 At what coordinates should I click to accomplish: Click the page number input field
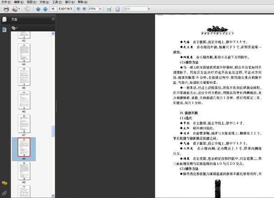(x=53, y=9)
